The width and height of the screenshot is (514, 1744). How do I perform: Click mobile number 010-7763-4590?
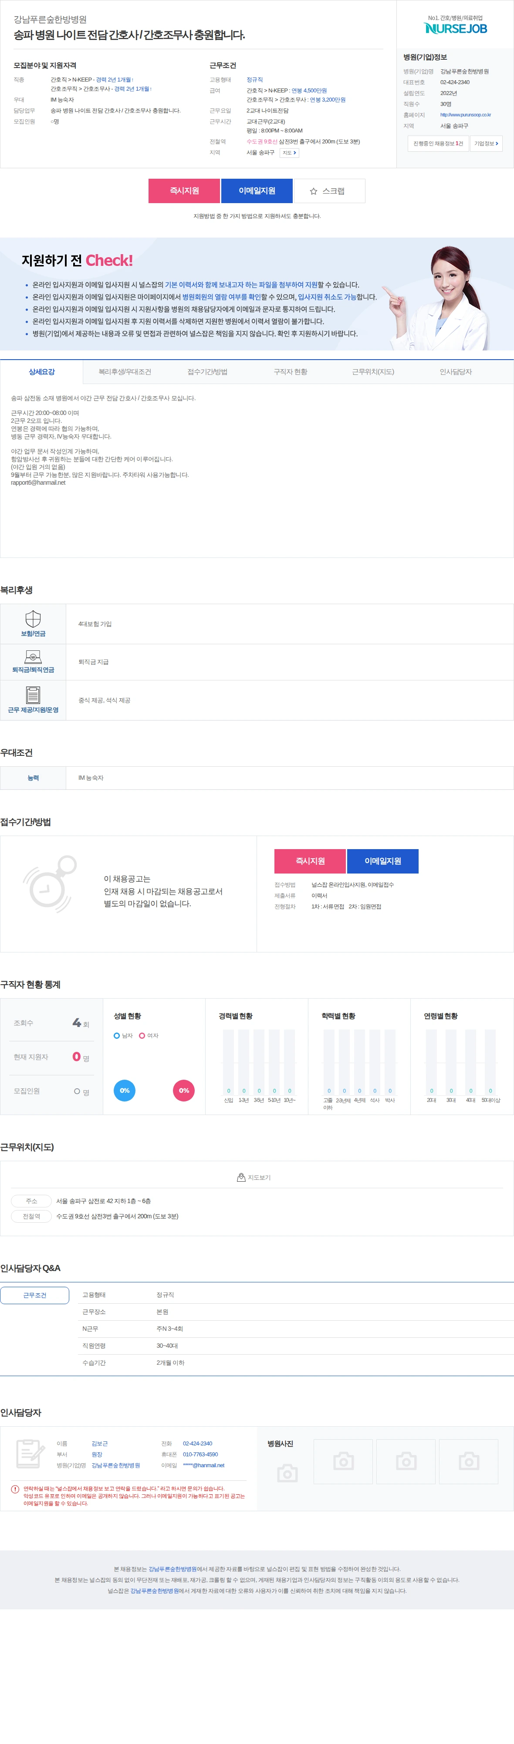tap(200, 1454)
